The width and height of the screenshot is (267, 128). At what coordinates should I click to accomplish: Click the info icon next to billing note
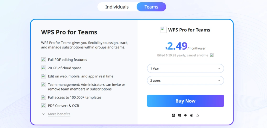click(212, 55)
